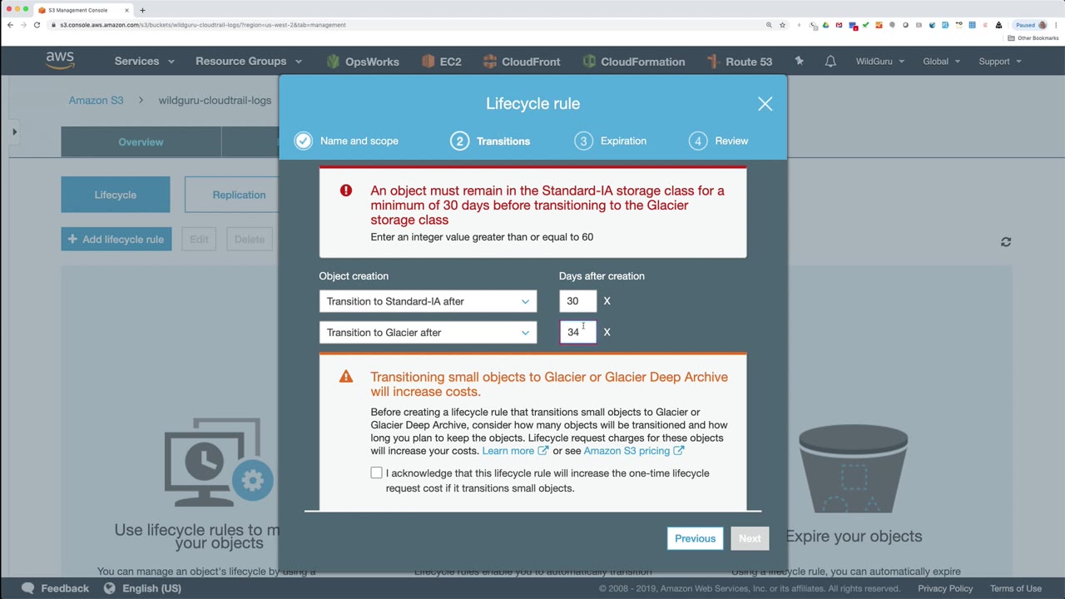Click the Gmail extension icon
Viewport: 1065px width, 599px height.
839,25
